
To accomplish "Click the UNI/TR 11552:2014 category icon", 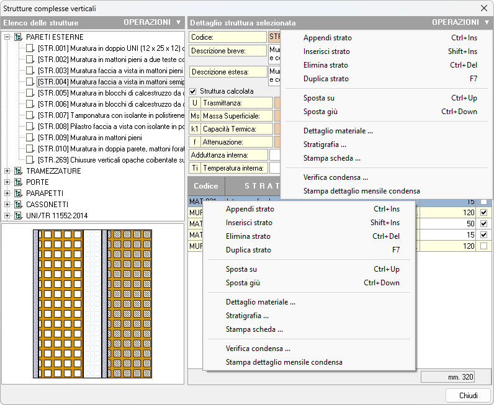I will click(18, 216).
